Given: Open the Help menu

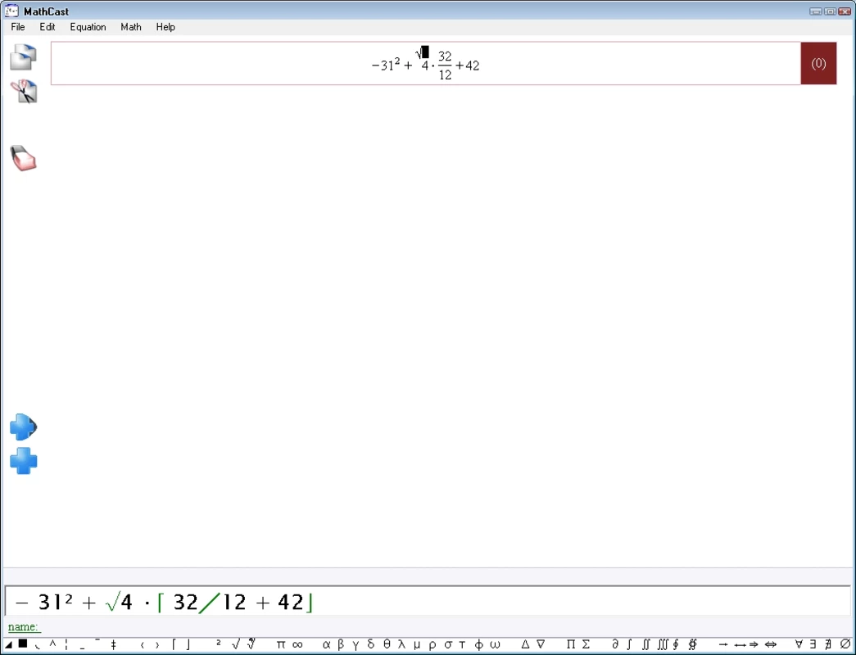Looking at the screenshot, I should click(165, 27).
